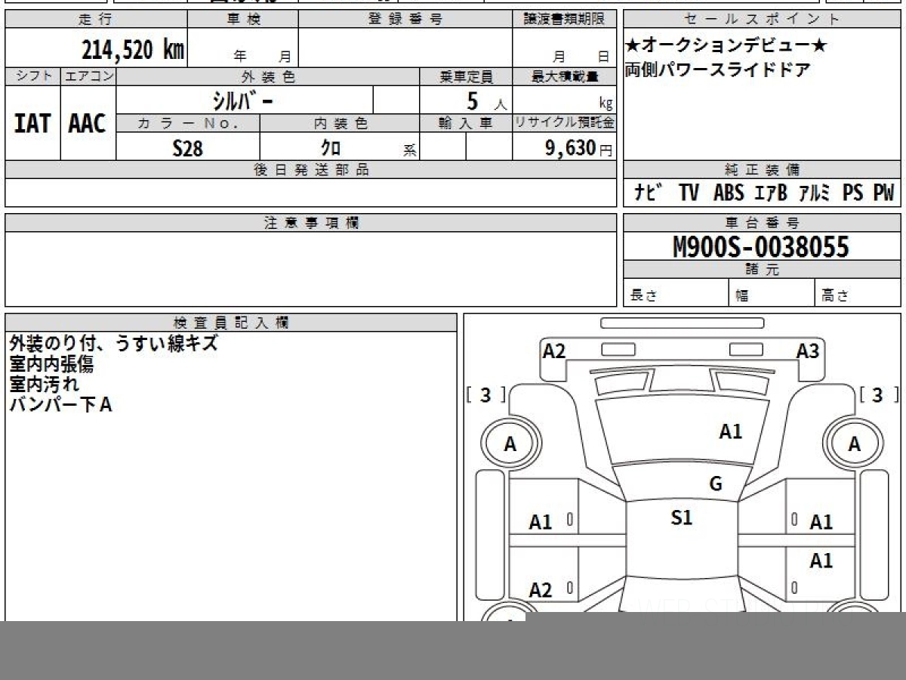
Task: Select the 9,630円 recycle deposit value
Action: (579, 148)
